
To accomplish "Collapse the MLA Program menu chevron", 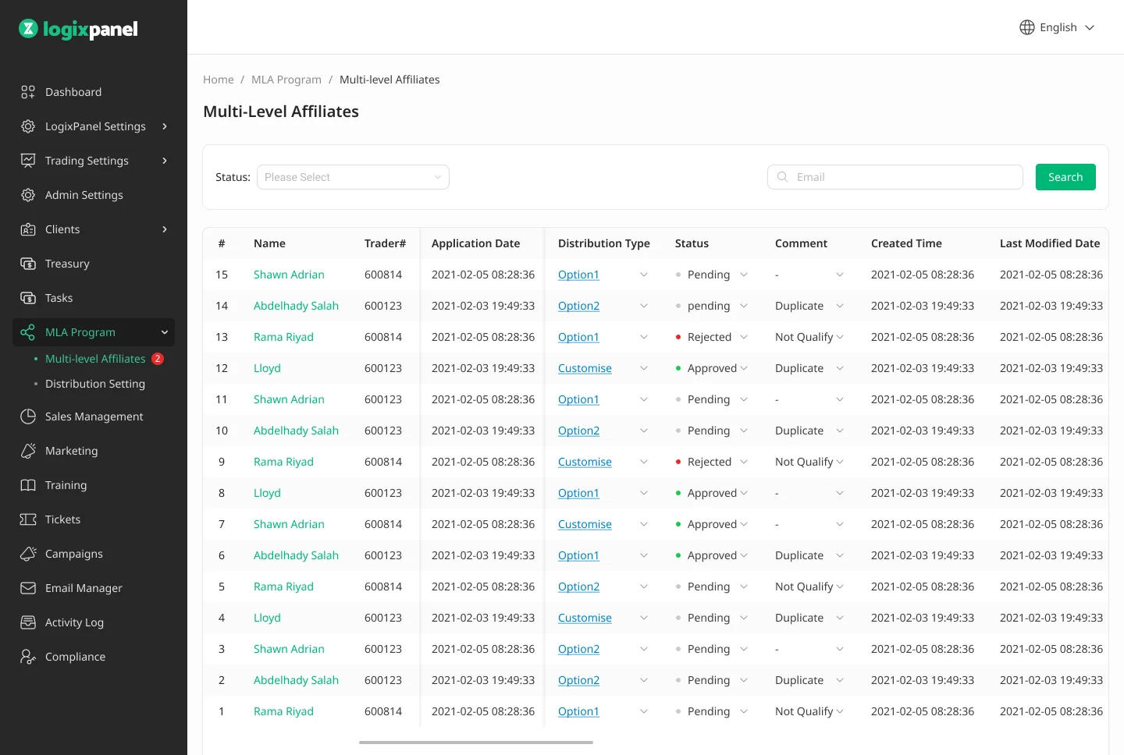I will click(x=165, y=332).
